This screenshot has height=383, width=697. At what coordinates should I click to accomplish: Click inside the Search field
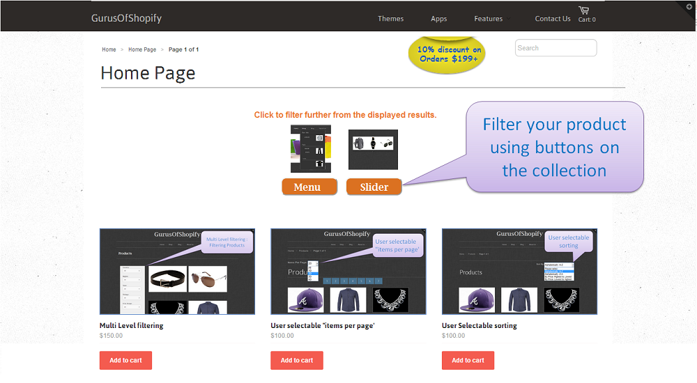click(x=556, y=48)
